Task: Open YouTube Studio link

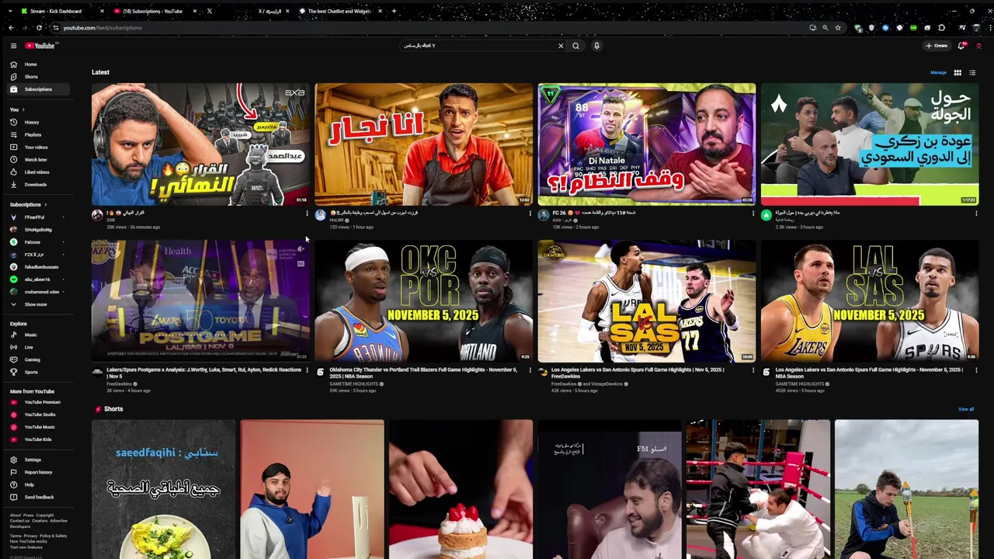Action: [39, 415]
